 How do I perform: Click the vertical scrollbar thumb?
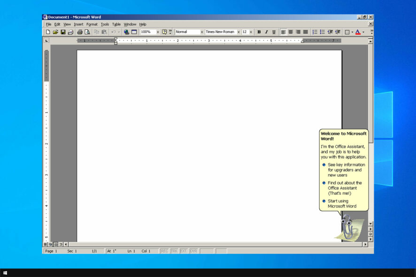pos(370,93)
